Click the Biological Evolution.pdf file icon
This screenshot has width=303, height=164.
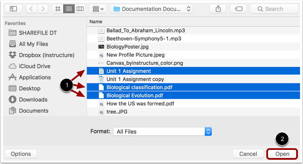(x=101, y=95)
